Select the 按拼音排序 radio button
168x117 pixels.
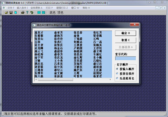pos(117,74)
